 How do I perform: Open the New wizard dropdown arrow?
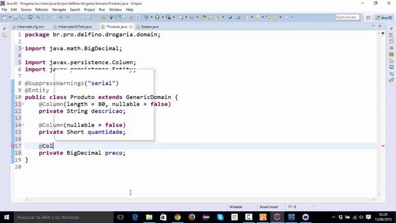[10, 17]
